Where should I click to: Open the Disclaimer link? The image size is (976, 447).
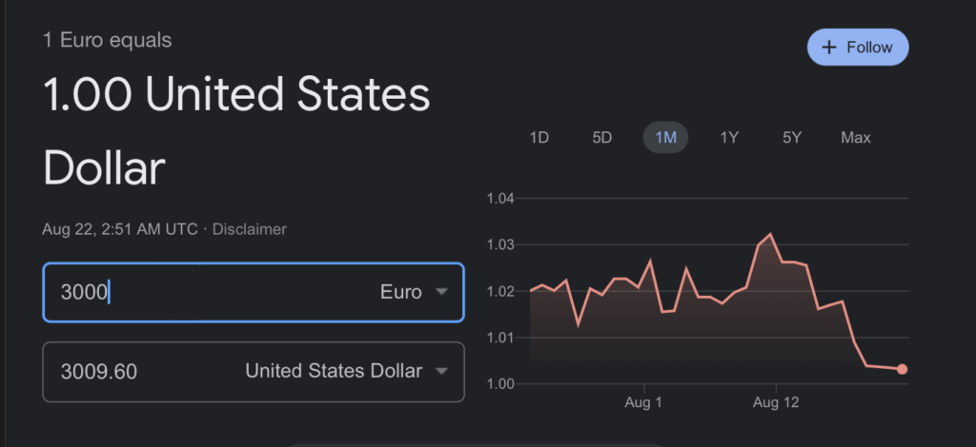(x=249, y=229)
